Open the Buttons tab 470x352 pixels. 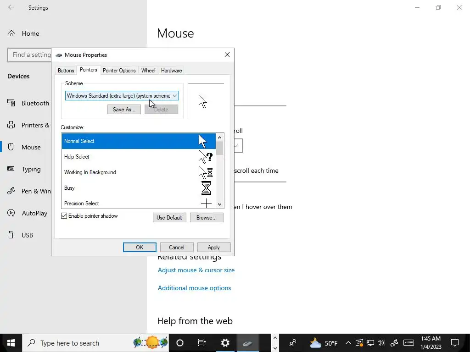pyautogui.click(x=66, y=70)
